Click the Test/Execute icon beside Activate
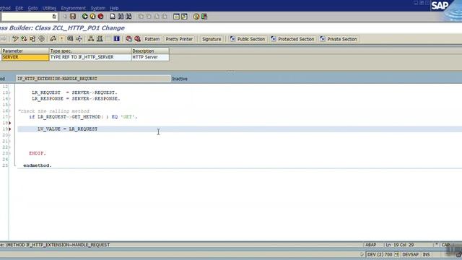The image size is (462, 260). 70,39
